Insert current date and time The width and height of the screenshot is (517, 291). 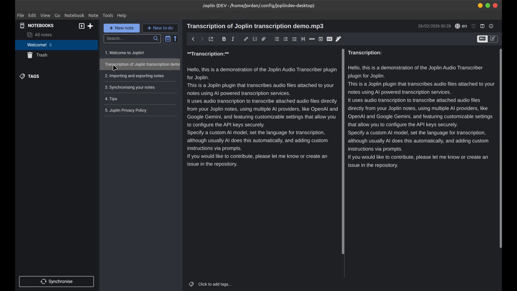point(321,39)
